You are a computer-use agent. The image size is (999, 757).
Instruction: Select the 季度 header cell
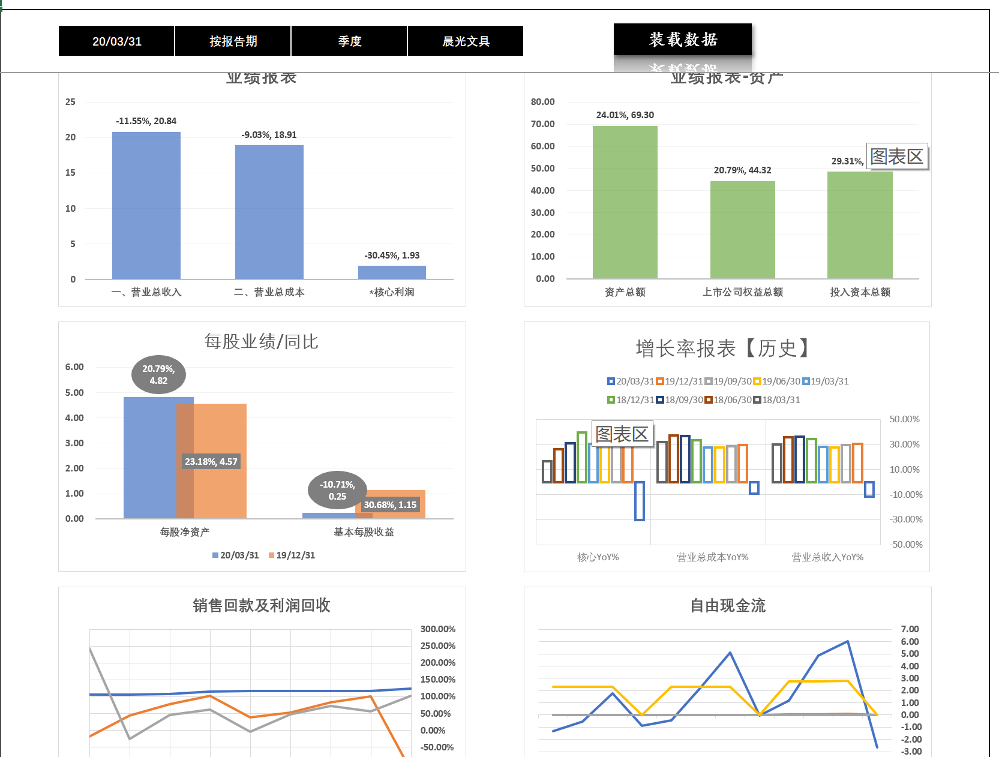(349, 41)
